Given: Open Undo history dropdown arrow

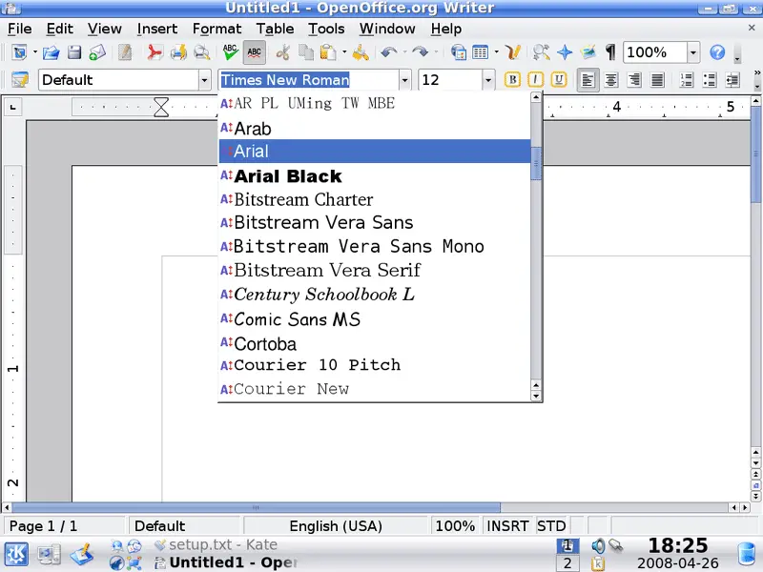Looking at the screenshot, I should click(404, 52).
